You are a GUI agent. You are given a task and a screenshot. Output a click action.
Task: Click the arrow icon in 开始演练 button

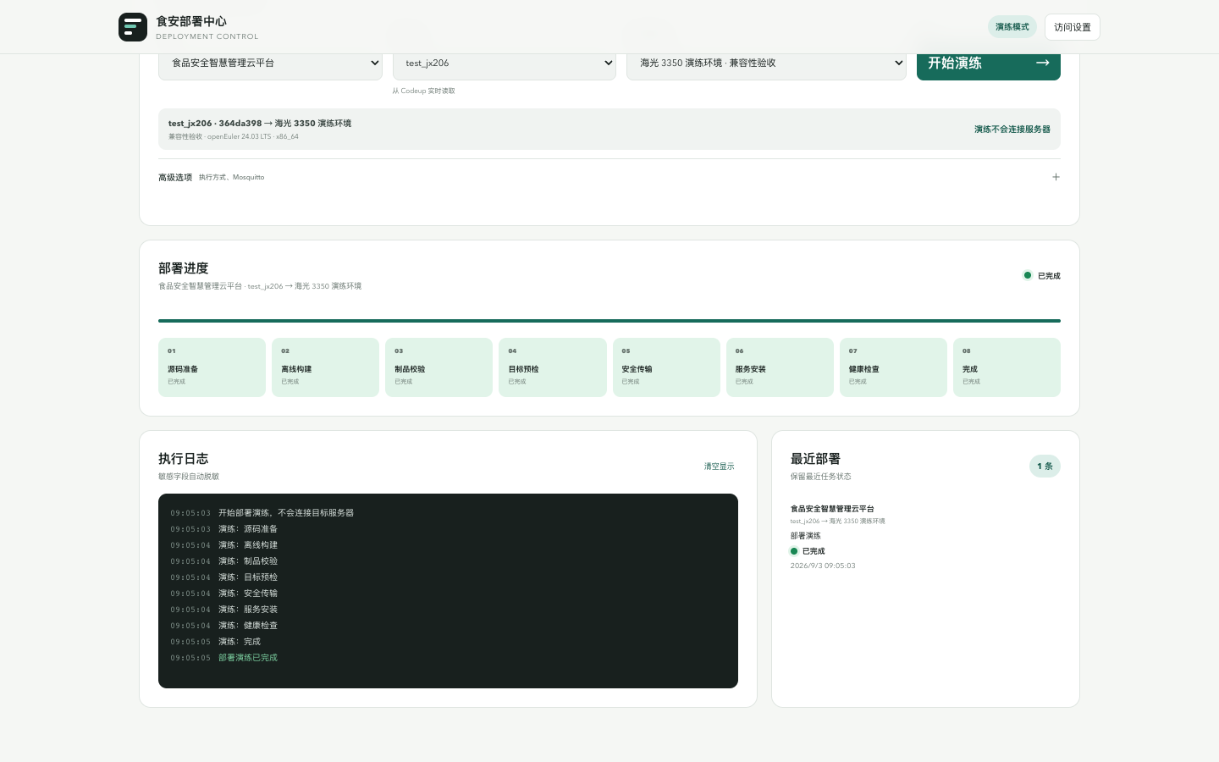[x=1043, y=63]
